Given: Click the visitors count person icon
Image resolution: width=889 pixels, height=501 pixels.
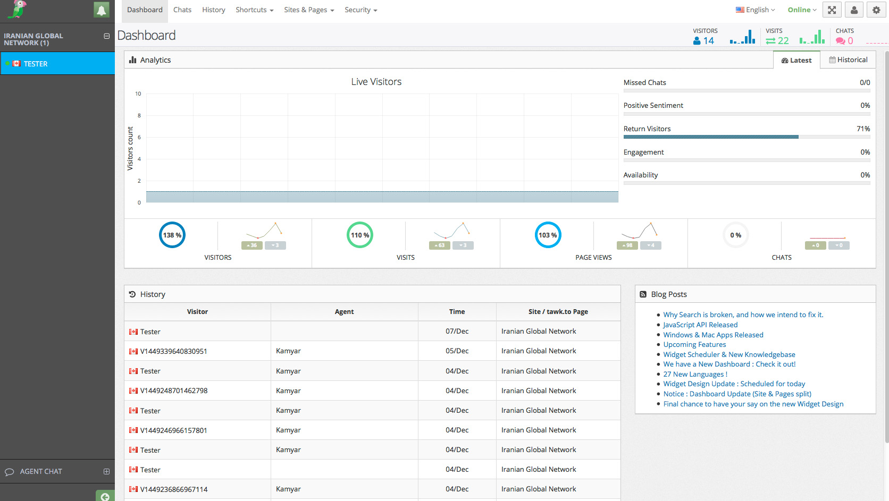Looking at the screenshot, I should [697, 41].
